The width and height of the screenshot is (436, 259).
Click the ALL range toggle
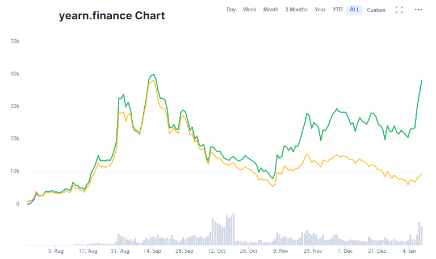tap(354, 10)
